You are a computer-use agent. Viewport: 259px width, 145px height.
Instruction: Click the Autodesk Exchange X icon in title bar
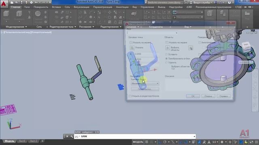pyautogui.click(x=215, y=2)
